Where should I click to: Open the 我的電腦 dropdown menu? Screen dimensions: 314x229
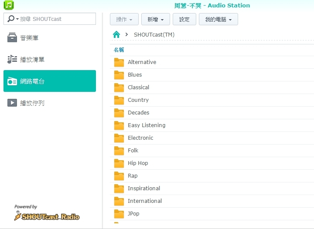click(218, 19)
